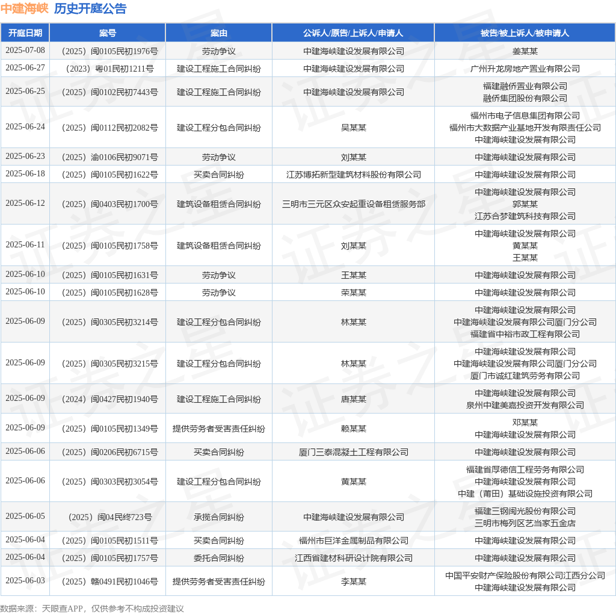Image resolution: width=616 pixels, height=614 pixels.
Task: Click defendant 三明市梅列区艺当家五金店
Action: 525,523
